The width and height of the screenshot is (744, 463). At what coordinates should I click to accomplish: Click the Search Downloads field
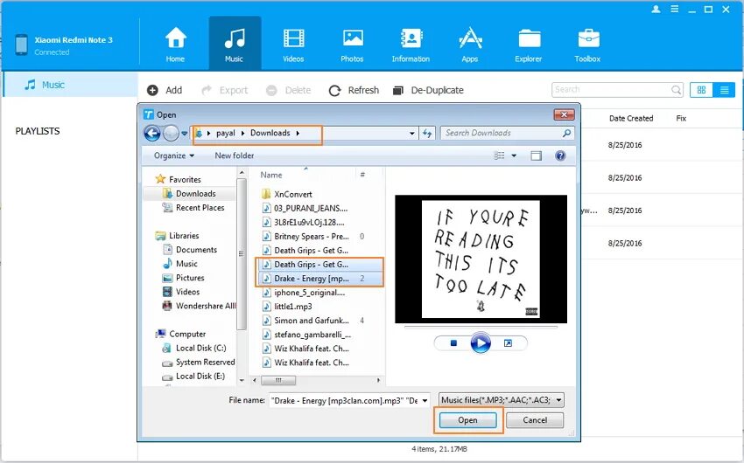[x=507, y=133]
